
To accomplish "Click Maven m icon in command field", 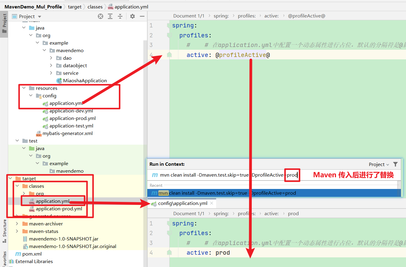I will pyautogui.click(x=155, y=175).
